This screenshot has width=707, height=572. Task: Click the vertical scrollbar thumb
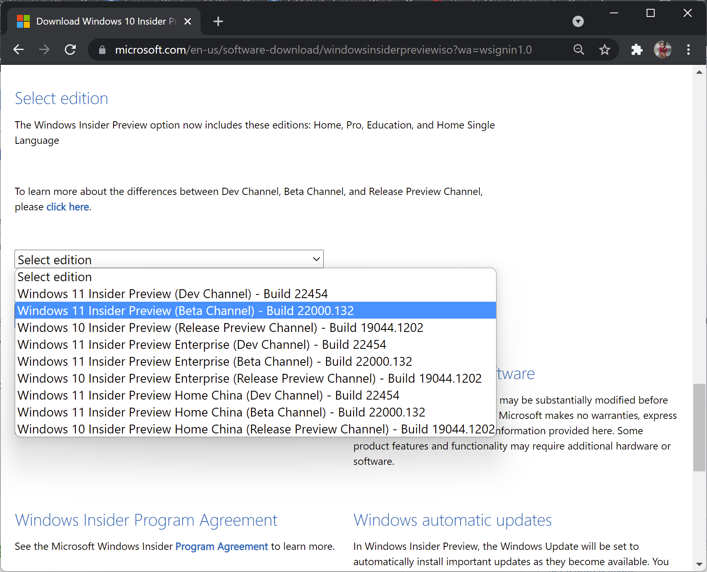[699, 427]
